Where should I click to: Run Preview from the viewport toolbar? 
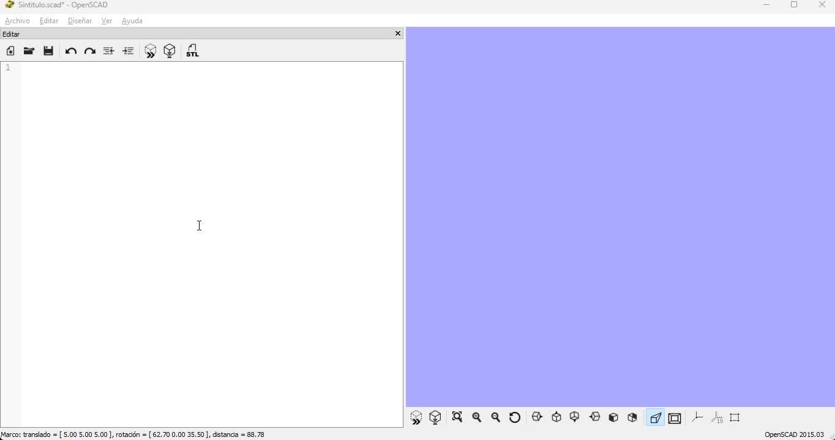[x=416, y=418]
